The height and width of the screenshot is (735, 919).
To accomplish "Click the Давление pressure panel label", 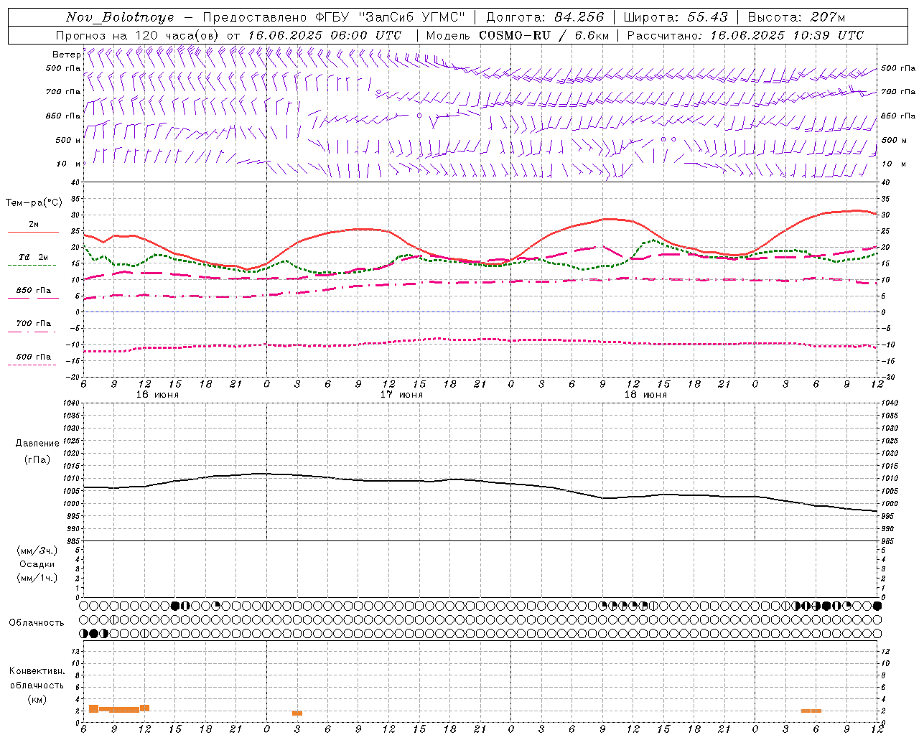I will pyautogui.click(x=37, y=444).
